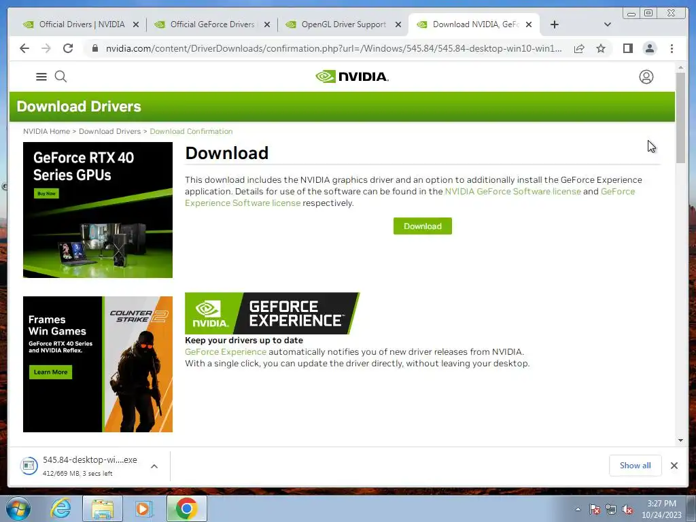Image resolution: width=696 pixels, height=522 pixels.
Task: Click Buy Now on RTX 40 ad
Action: point(47,193)
